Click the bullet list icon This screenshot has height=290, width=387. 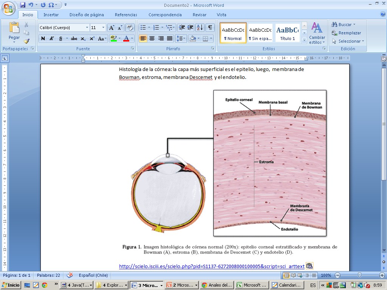(x=143, y=28)
